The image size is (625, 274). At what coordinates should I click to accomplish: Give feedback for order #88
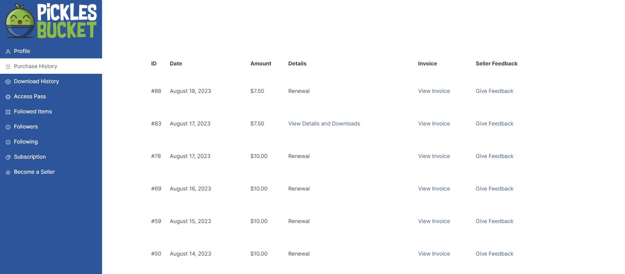tap(494, 91)
